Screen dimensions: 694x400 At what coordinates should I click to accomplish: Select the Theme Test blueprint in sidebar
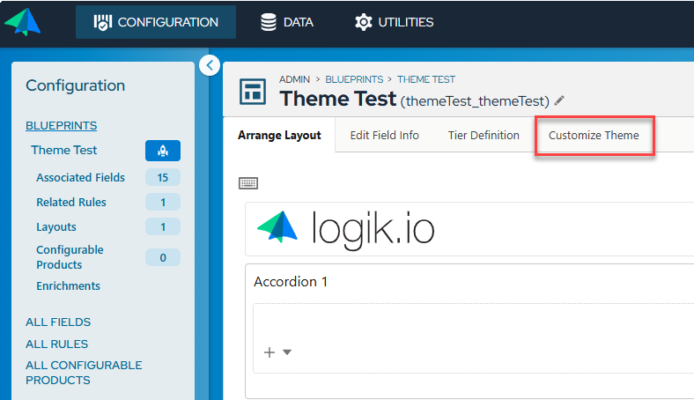(63, 150)
